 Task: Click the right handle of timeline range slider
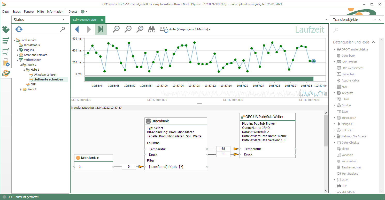point(326,93)
